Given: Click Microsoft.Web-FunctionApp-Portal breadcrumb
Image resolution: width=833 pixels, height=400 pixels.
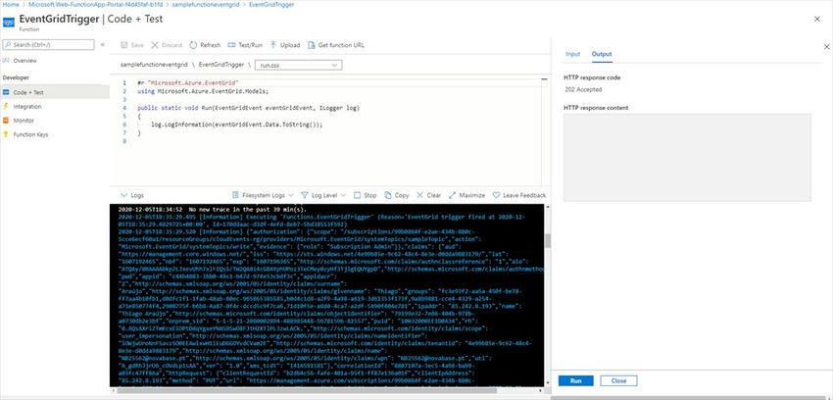Looking at the screenshot, I should click(x=96, y=4).
